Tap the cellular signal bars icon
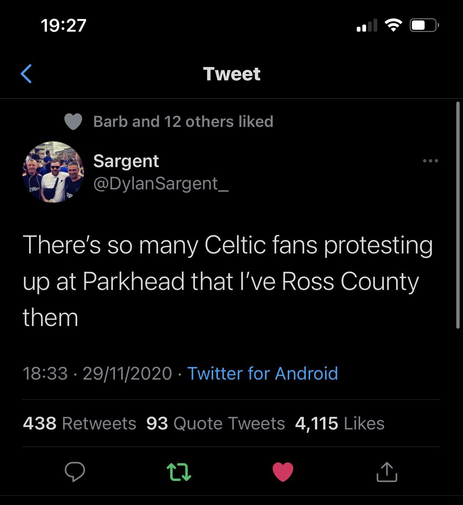 [x=366, y=25]
